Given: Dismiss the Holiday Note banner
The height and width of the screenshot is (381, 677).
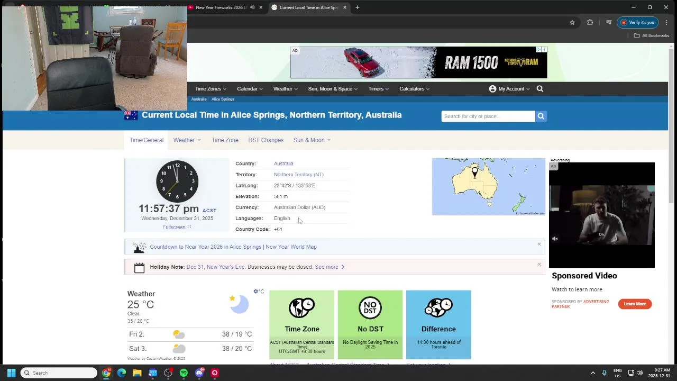Looking at the screenshot, I should pyautogui.click(x=539, y=264).
